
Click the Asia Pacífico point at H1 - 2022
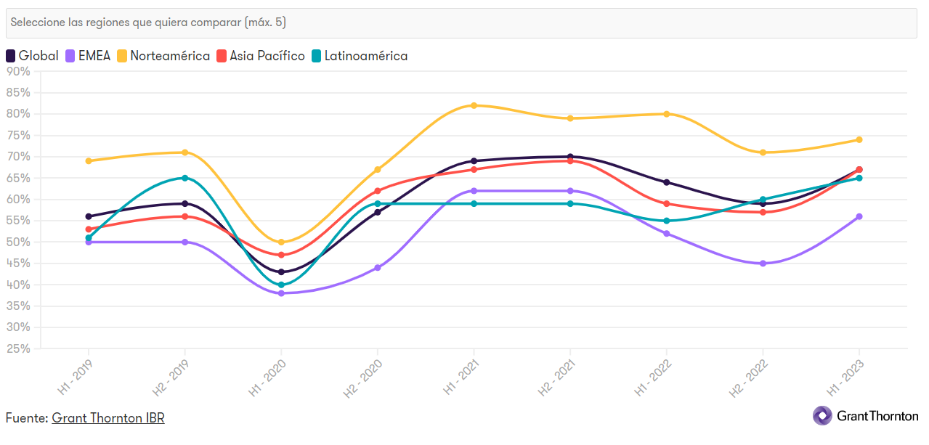point(667,204)
